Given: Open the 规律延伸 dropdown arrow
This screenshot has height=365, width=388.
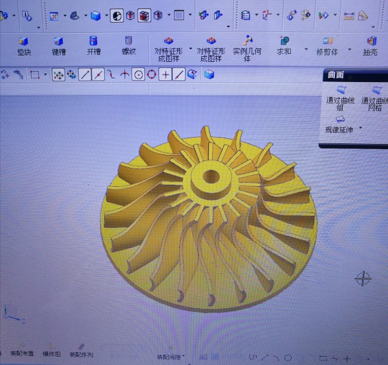Looking at the screenshot, I should [x=361, y=128].
